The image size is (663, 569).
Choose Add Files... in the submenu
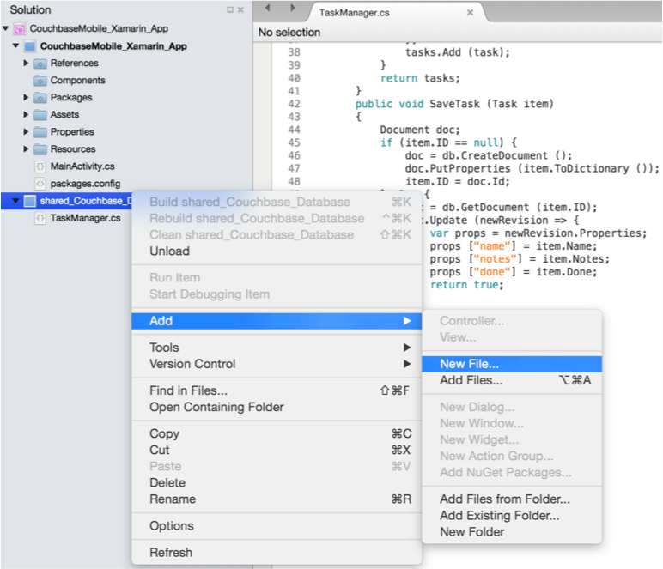[x=512, y=380]
